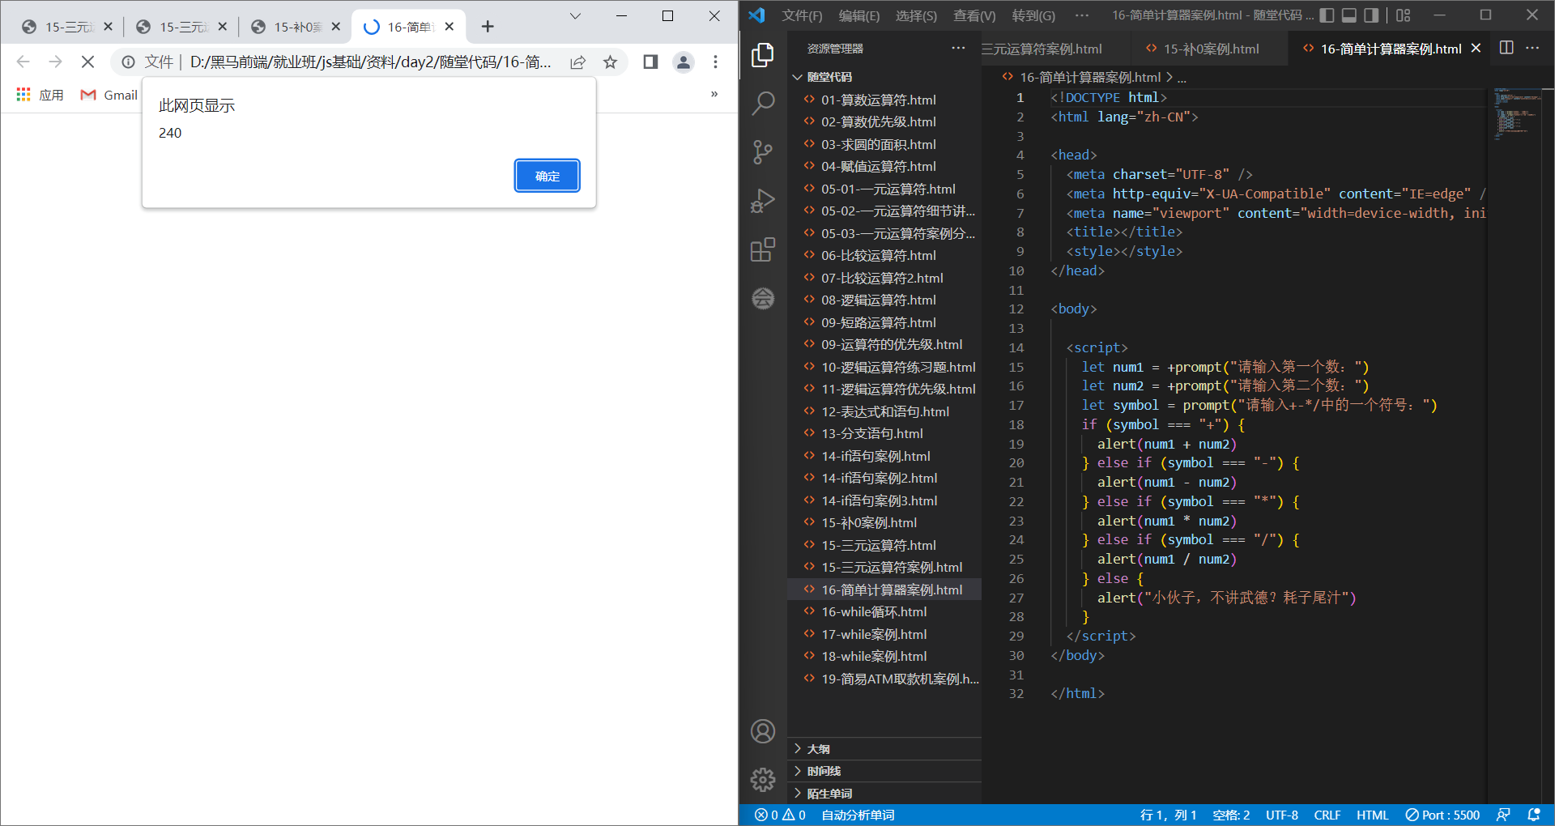
Task: Stop loading the page in Chrome
Action: point(87,62)
